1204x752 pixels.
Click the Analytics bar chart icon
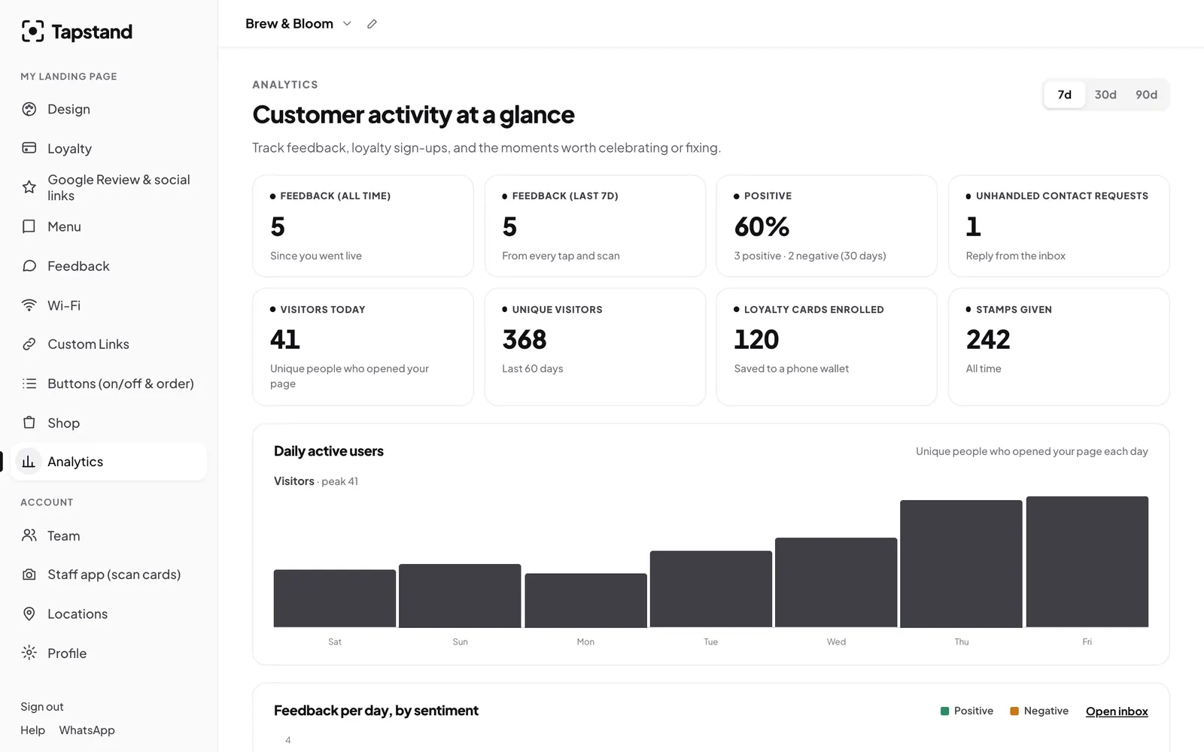click(x=29, y=462)
